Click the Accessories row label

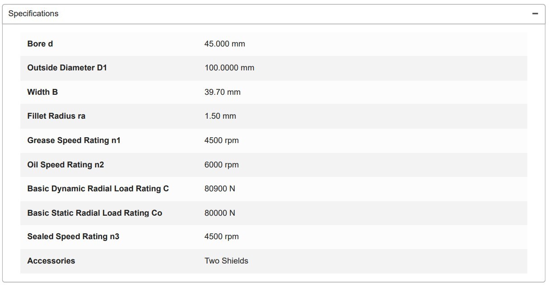51,261
